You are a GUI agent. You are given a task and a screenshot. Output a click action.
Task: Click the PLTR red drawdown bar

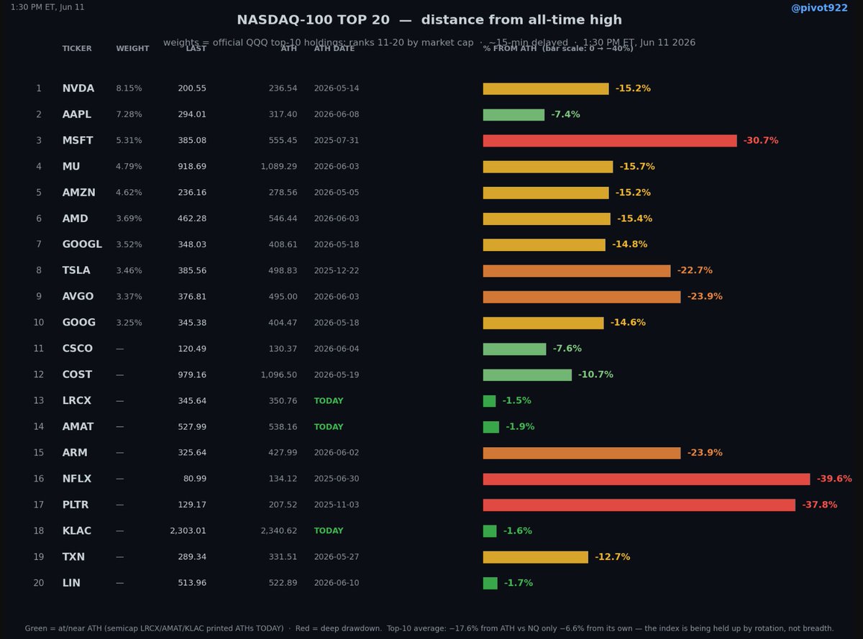pyautogui.click(x=639, y=505)
